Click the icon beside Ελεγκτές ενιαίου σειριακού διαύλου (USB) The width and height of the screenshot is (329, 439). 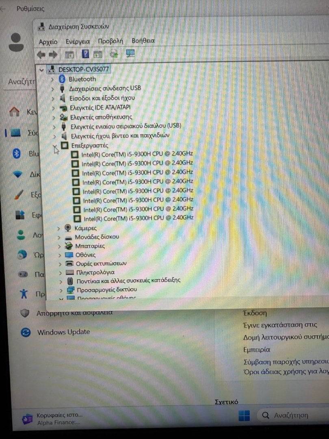click(x=64, y=127)
